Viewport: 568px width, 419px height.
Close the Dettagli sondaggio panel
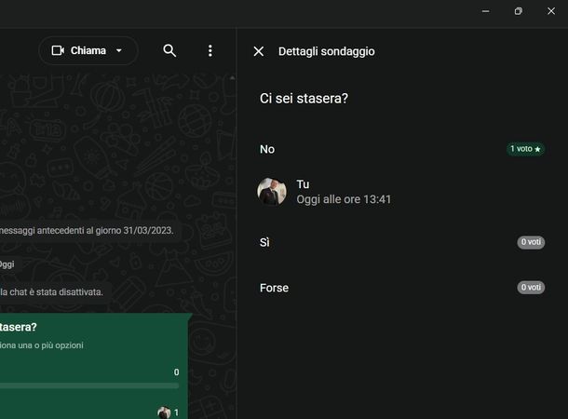259,51
